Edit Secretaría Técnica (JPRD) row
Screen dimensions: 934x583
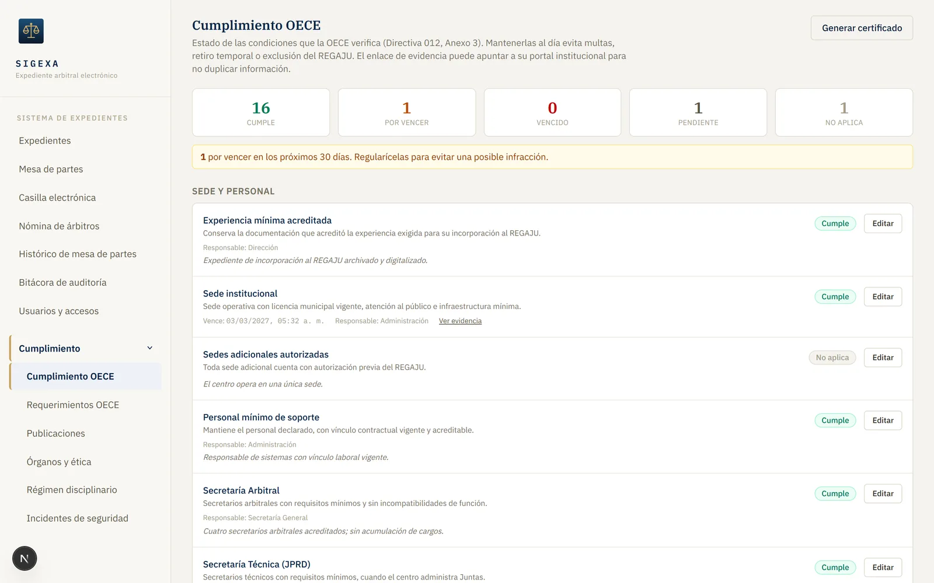pyautogui.click(x=883, y=567)
